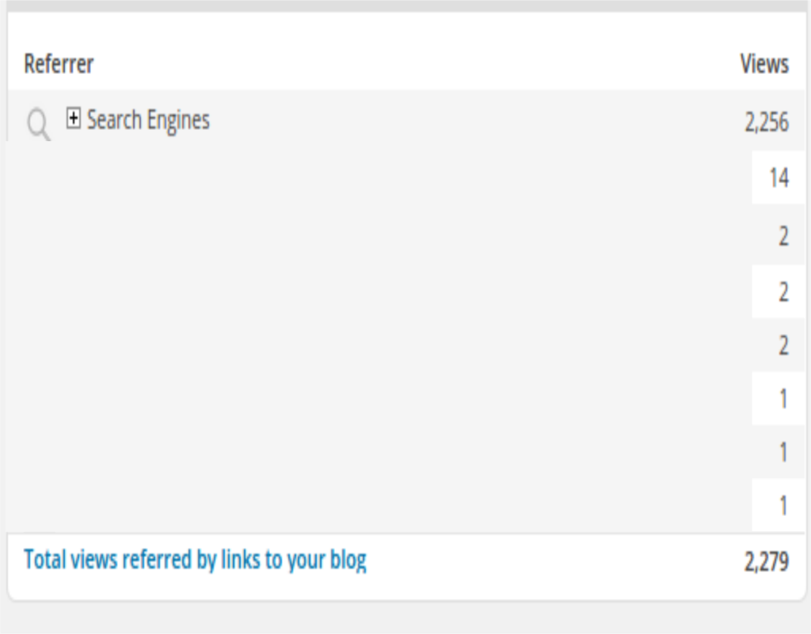Click the Referrer column header
The width and height of the screenshot is (811, 634).
59,64
